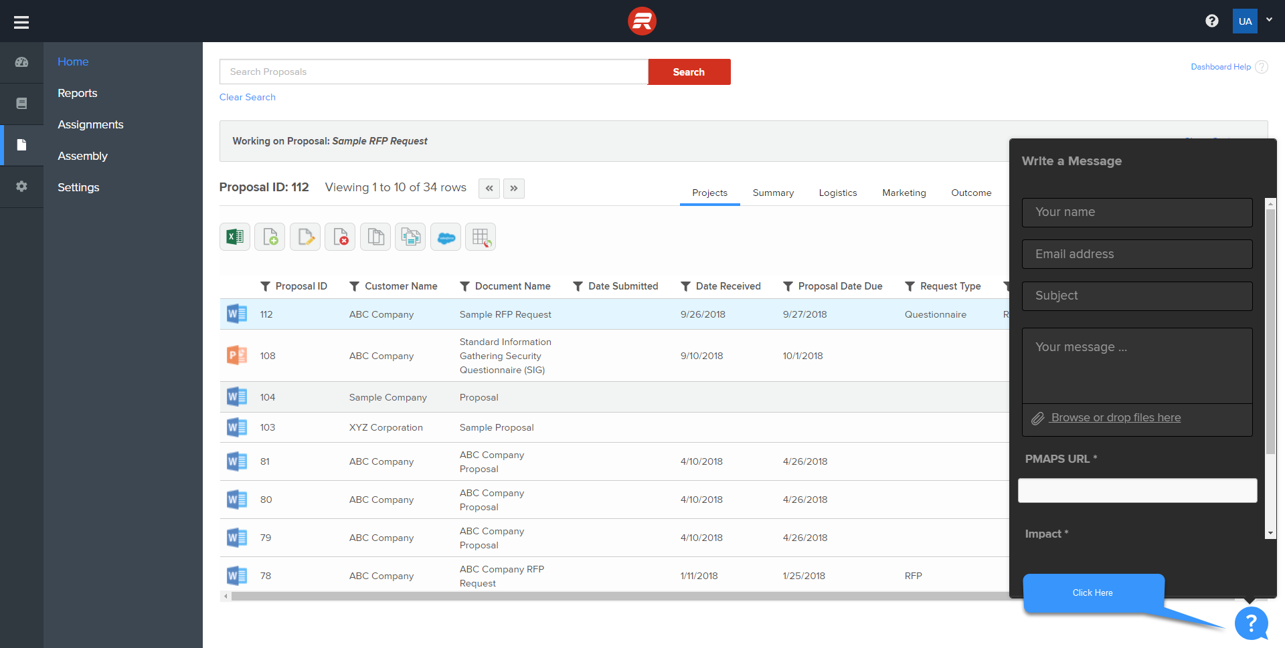
Task: Select the document sidebar icon
Action: [21, 144]
